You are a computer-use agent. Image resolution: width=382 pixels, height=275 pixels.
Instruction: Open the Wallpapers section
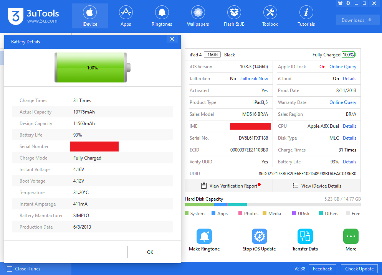(x=198, y=16)
